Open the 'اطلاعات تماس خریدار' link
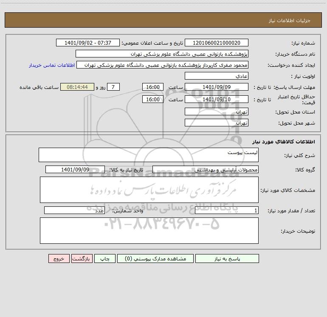Screen dimensions: 327x317 click(52, 65)
